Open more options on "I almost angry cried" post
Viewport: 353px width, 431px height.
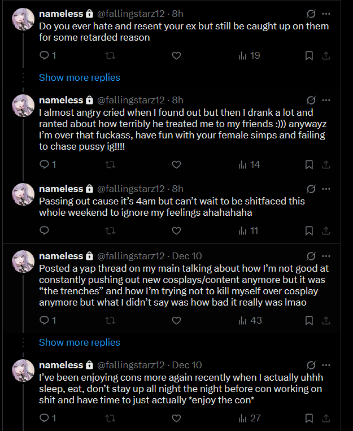(326, 100)
